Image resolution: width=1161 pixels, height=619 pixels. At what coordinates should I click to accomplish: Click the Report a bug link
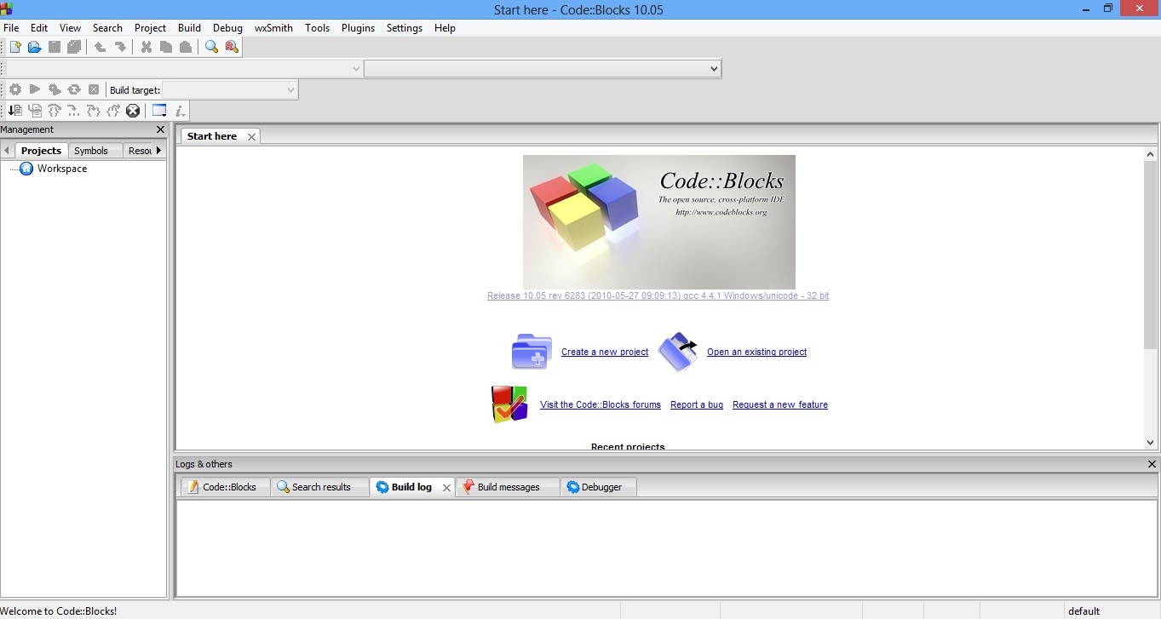point(697,404)
